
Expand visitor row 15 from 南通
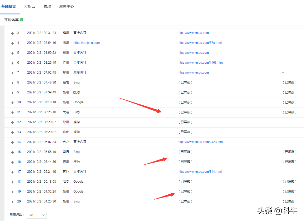pos(13,152)
